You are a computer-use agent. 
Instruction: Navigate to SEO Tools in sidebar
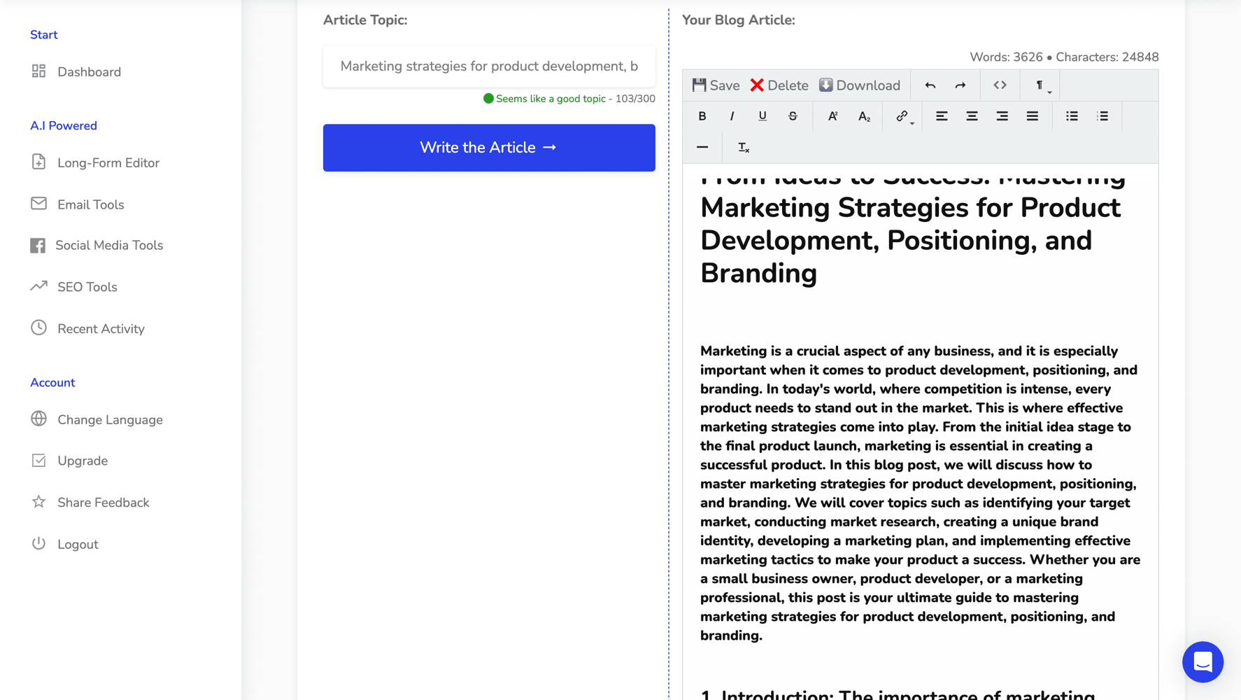(x=87, y=286)
